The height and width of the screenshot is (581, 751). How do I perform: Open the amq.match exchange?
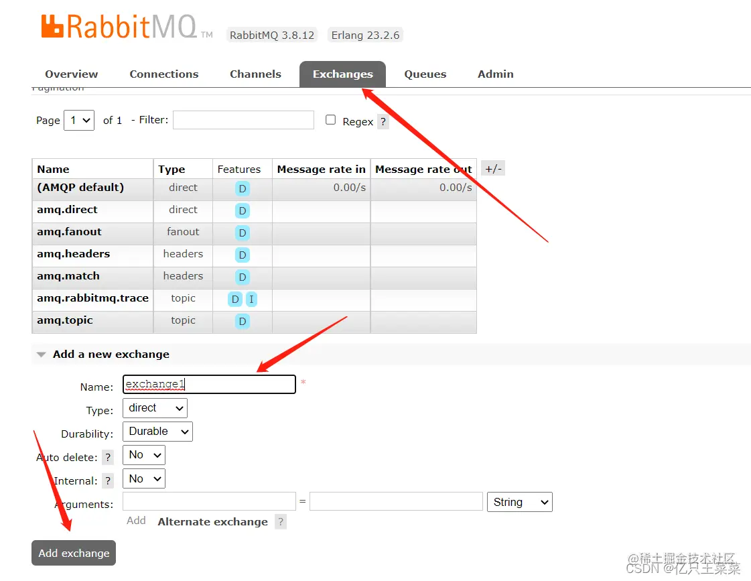pyautogui.click(x=68, y=276)
